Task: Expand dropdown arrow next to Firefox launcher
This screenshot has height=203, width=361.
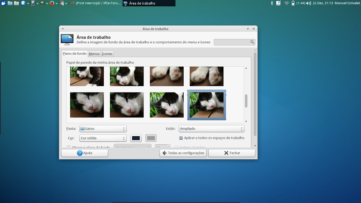Action: [x=56, y=3]
